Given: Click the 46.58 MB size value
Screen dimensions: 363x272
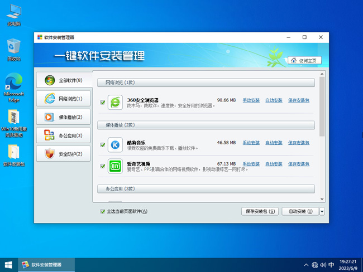Looking at the screenshot, I should 226,143.
